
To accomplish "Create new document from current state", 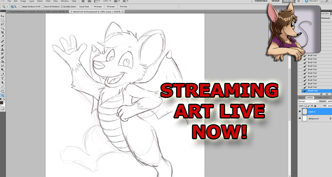I will coord(321,94).
